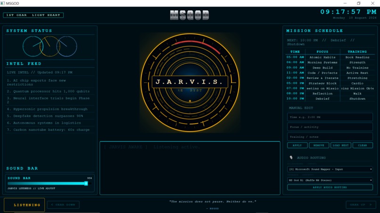This screenshot has height=213, width=380.
Task: Click the TRAINING column header
Action: click(x=357, y=52)
